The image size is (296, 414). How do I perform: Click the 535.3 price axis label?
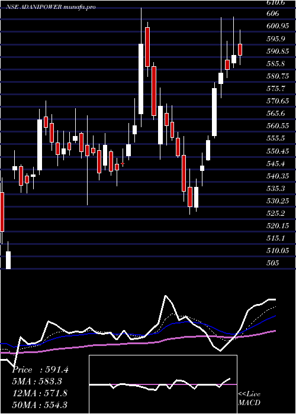[x=275, y=189]
